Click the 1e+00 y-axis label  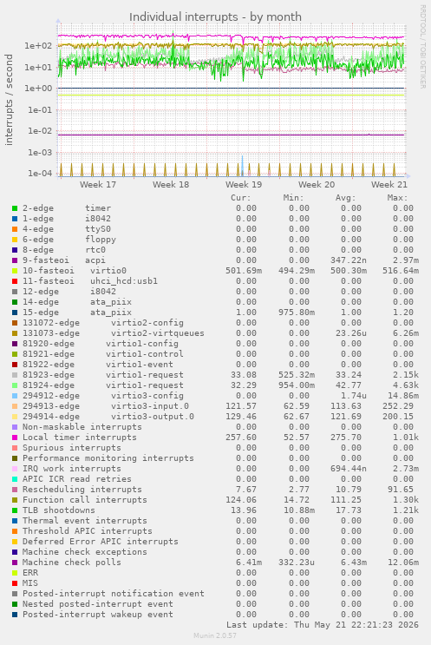pos(40,89)
